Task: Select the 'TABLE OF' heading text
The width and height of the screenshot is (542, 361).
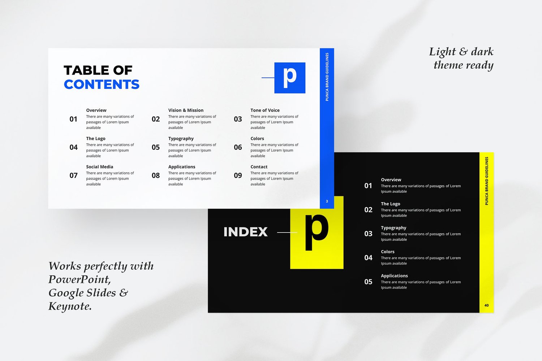Action: point(98,70)
